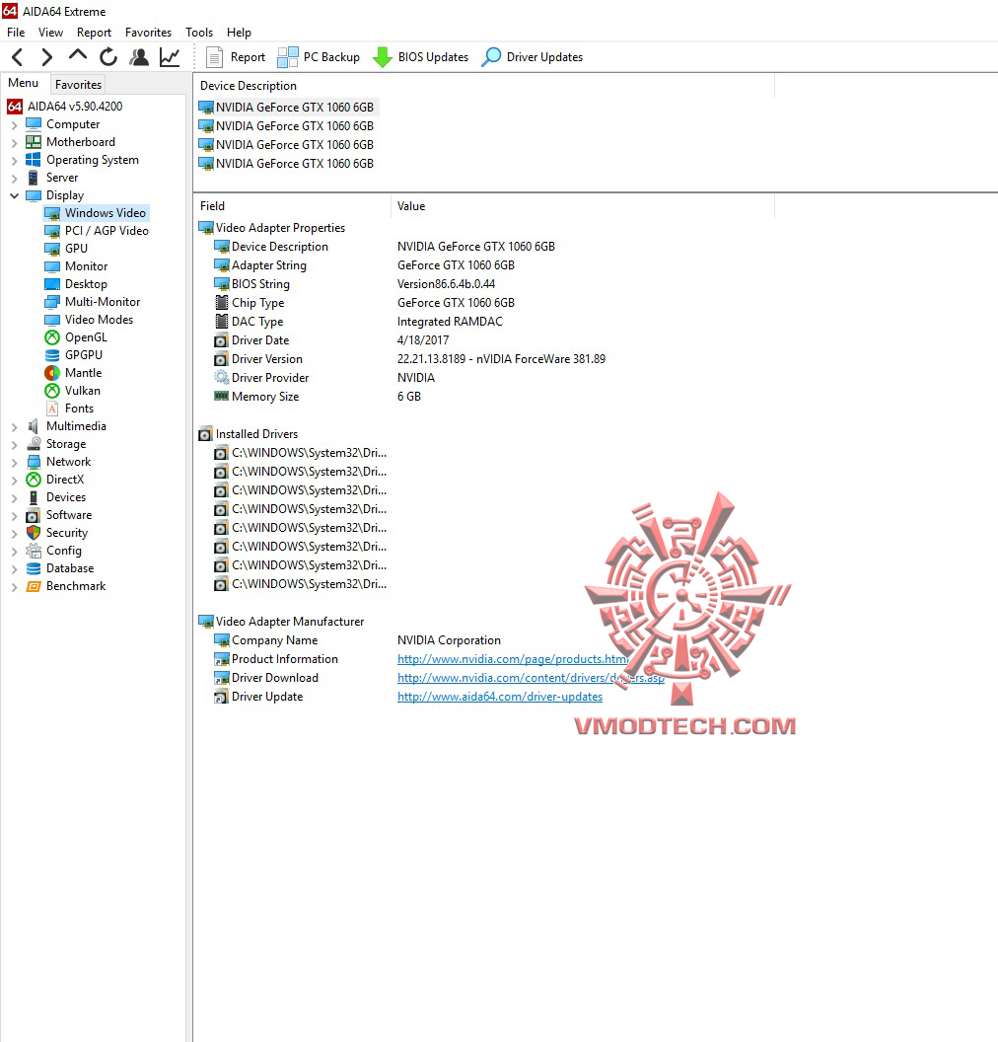Expand the Motherboard tree node
This screenshot has height=1042, width=998.
[x=14, y=143]
